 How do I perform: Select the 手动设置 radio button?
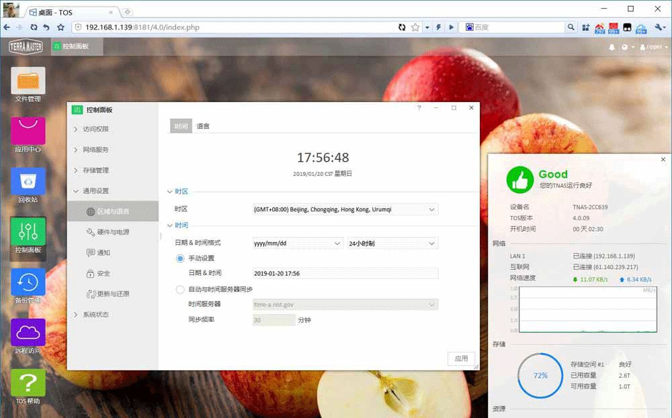[180, 258]
